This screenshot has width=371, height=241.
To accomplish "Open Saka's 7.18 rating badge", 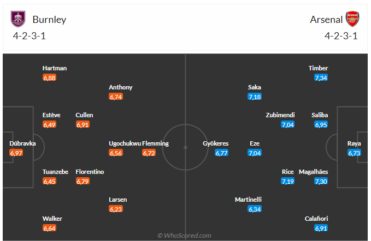I will pyautogui.click(x=255, y=97).
